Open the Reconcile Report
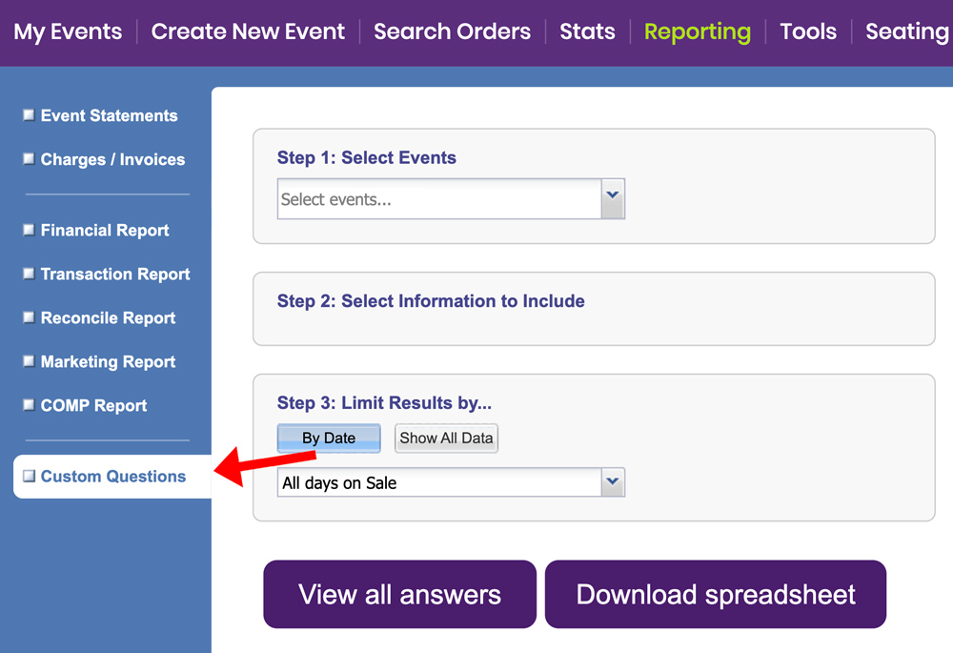 (x=108, y=318)
